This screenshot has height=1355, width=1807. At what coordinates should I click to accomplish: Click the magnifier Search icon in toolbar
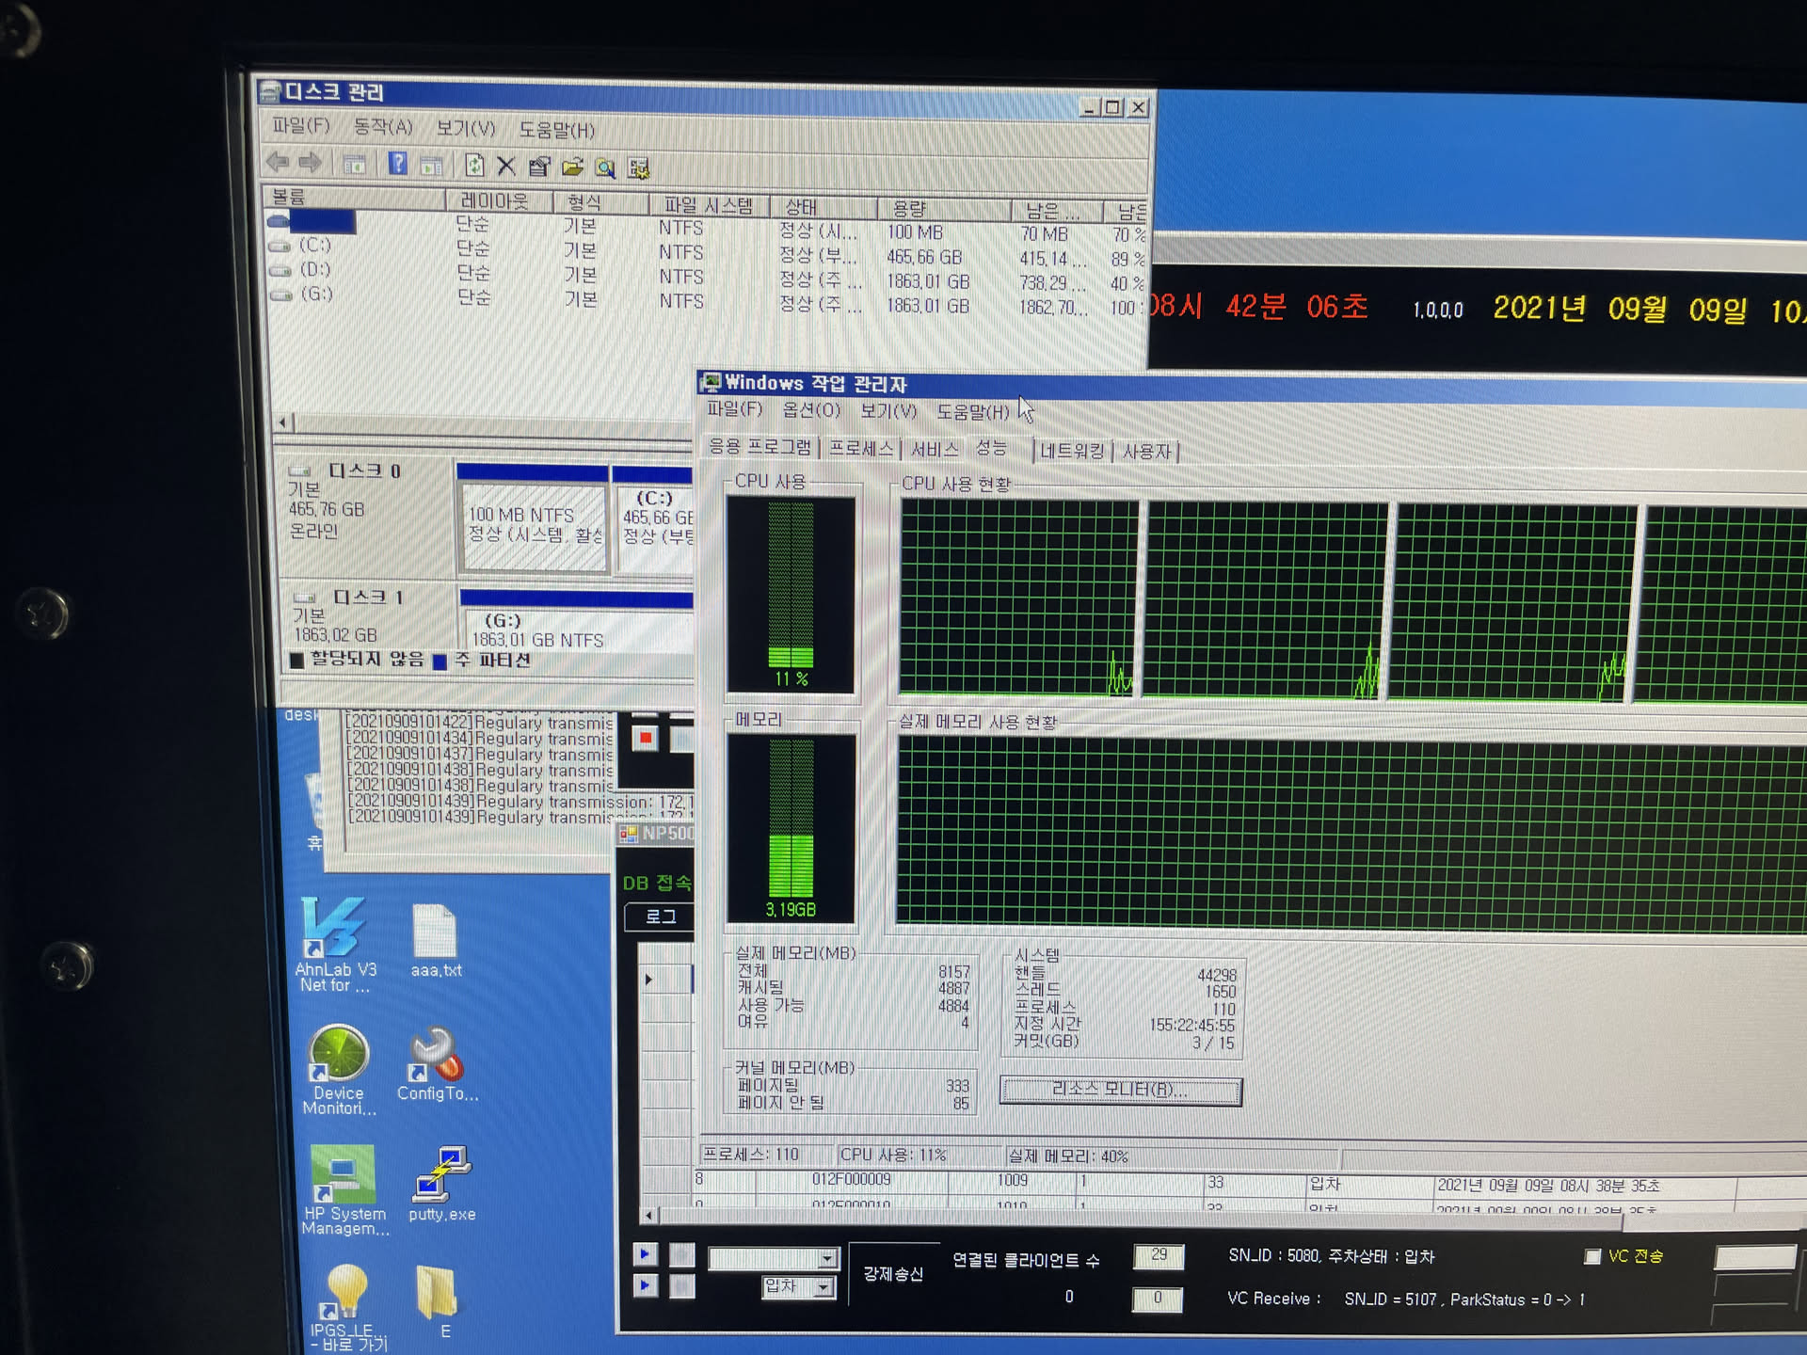[605, 168]
